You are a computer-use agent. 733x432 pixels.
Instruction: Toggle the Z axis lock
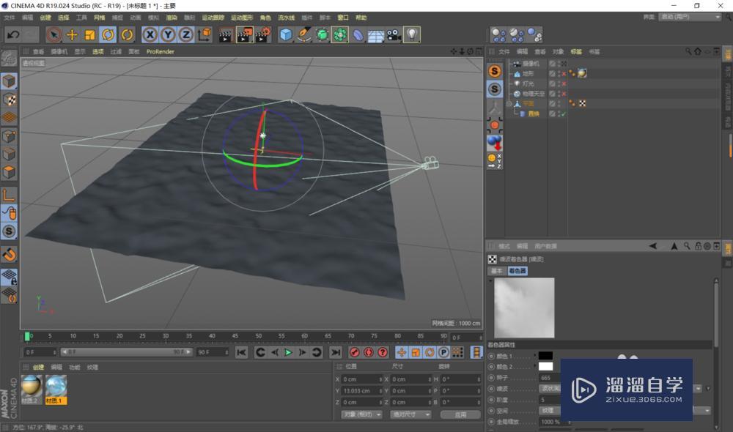tap(186, 34)
